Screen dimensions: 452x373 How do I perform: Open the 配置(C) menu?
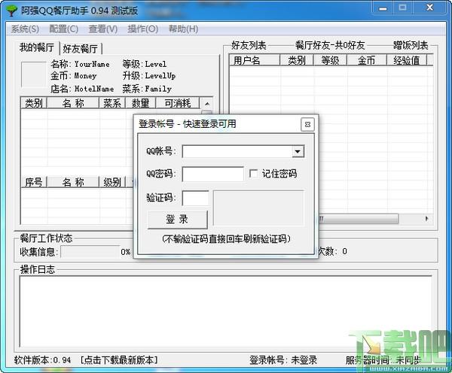point(64,29)
